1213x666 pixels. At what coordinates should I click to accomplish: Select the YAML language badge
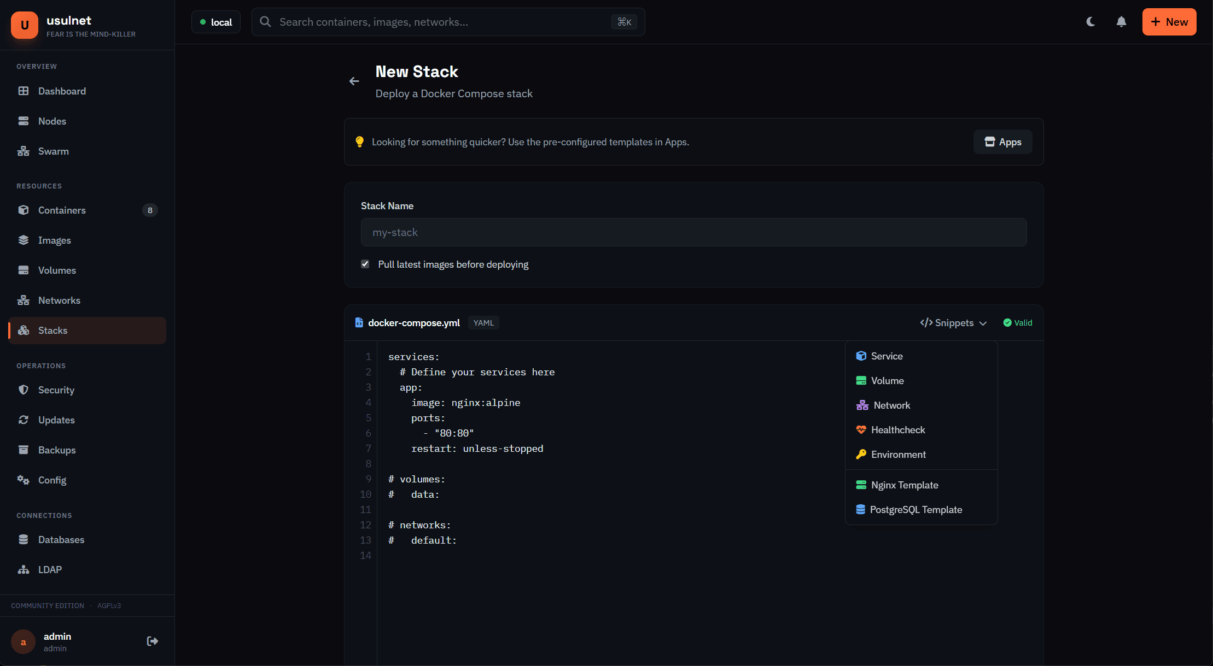tap(483, 322)
